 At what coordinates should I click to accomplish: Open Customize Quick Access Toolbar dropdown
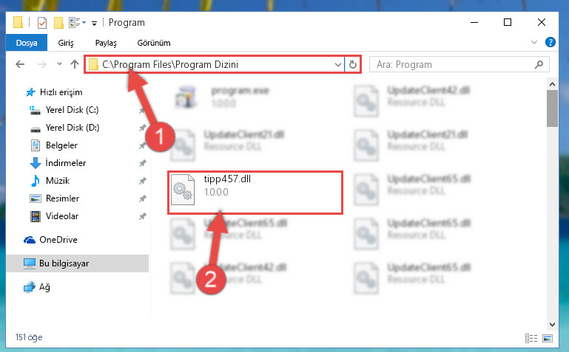pos(94,24)
